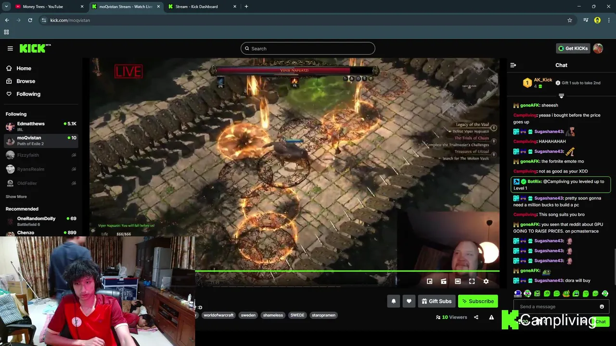
Task: Click the staropramen tag
Action: coord(323,315)
